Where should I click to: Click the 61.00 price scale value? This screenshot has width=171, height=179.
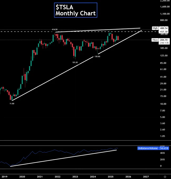click(x=163, y=69)
